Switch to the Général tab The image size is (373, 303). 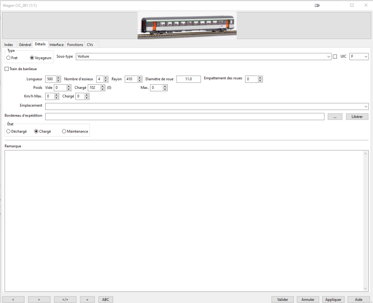click(25, 44)
